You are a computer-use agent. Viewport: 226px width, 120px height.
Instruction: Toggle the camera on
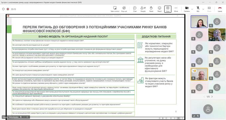[187, 9]
